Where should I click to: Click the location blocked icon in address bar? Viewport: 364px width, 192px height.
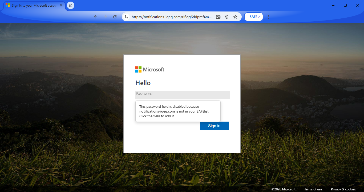click(x=227, y=17)
